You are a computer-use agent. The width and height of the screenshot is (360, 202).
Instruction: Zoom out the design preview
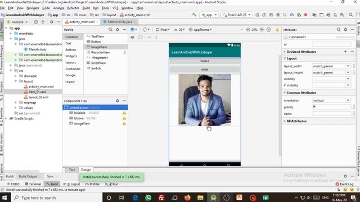248,30
